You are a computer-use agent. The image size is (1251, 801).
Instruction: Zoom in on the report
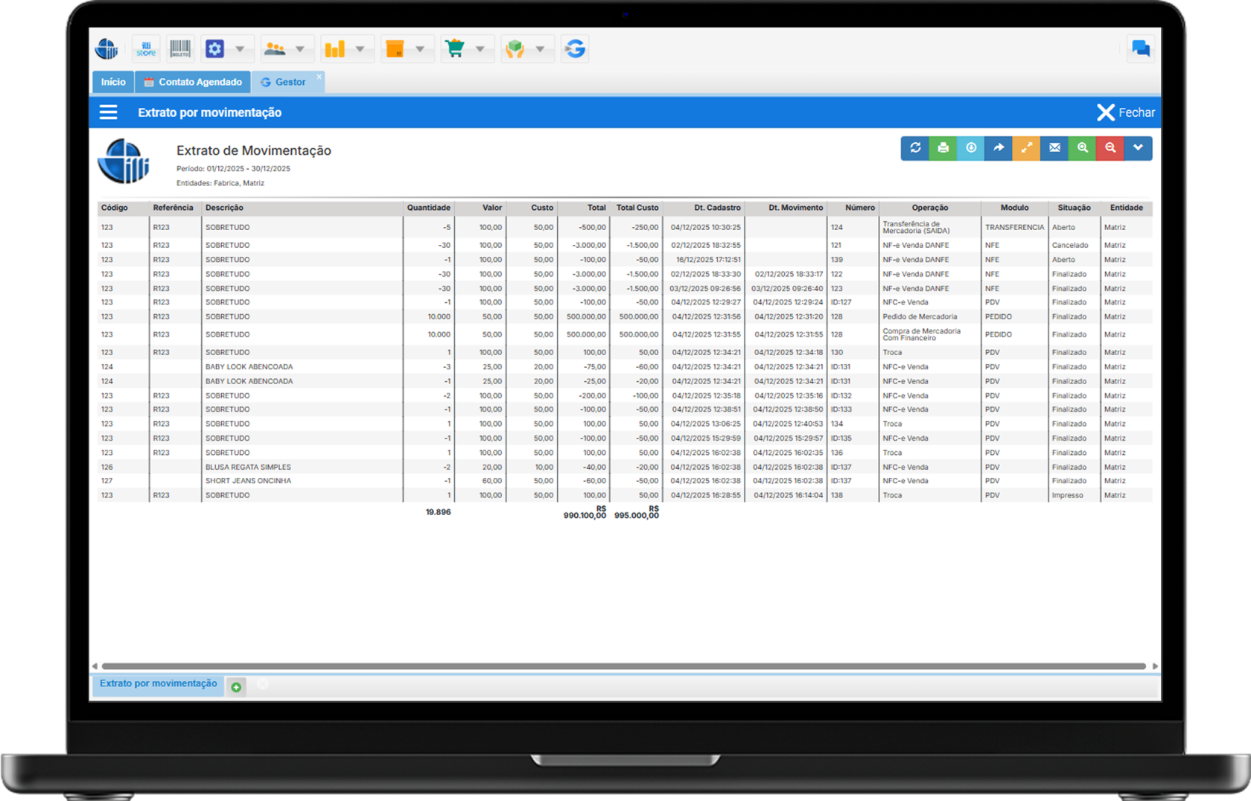click(1083, 148)
